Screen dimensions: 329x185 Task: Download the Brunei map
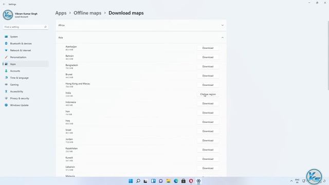point(208,76)
